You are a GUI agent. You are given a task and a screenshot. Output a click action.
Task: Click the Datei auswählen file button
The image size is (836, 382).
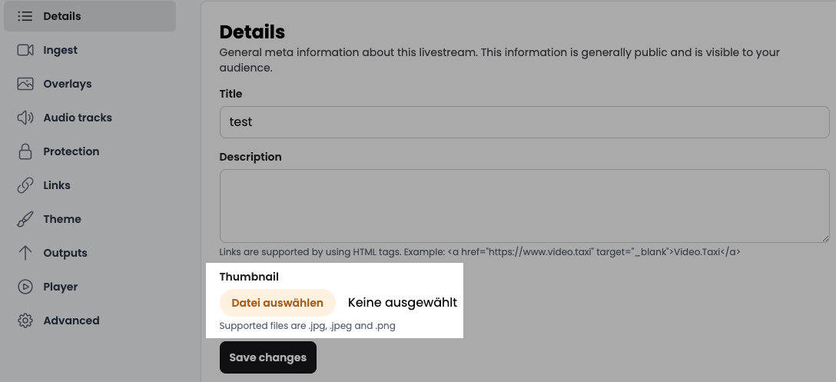pyautogui.click(x=277, y=303)
